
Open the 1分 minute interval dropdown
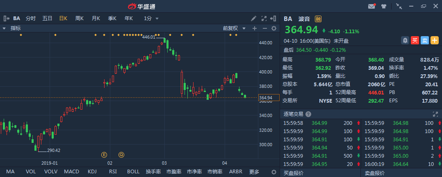tap(151, 18)
